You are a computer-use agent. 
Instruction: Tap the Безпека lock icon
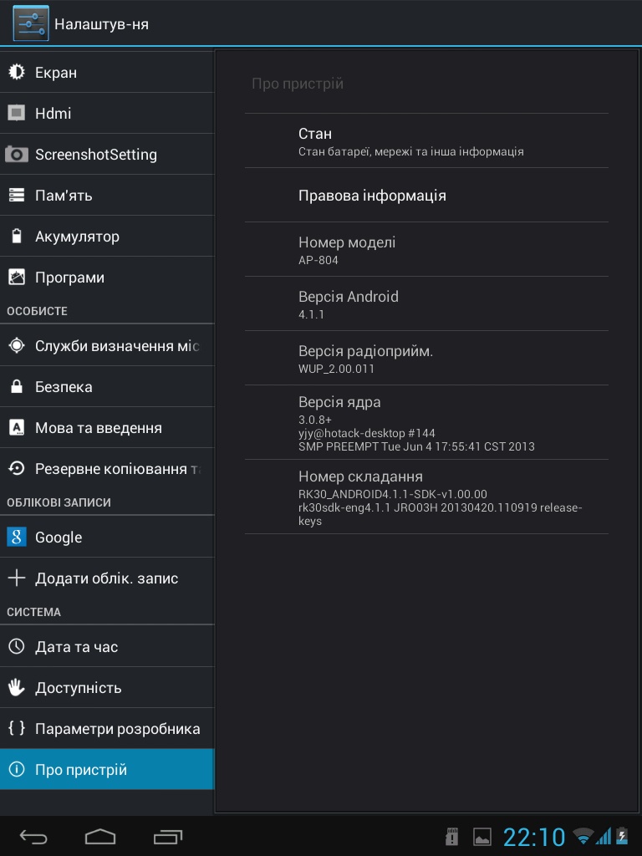[17, 387]
